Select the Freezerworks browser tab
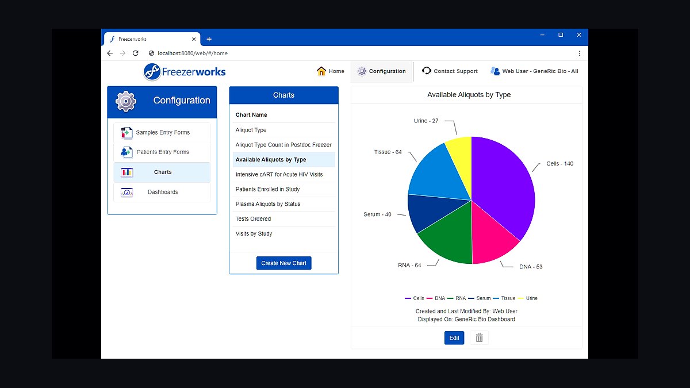Image resolution: width=690 pixels, height=388 pixels. [152, 39]
